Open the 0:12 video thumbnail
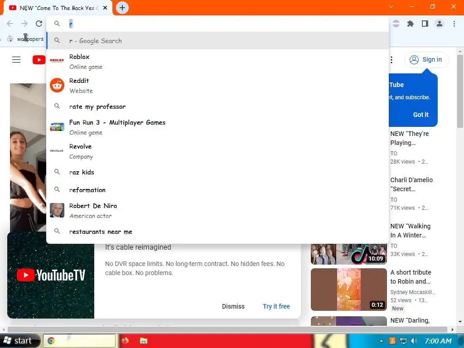Image resolution: width=464 pixels, height=348 pixels. pyautogui.click(x=349, y=290)
